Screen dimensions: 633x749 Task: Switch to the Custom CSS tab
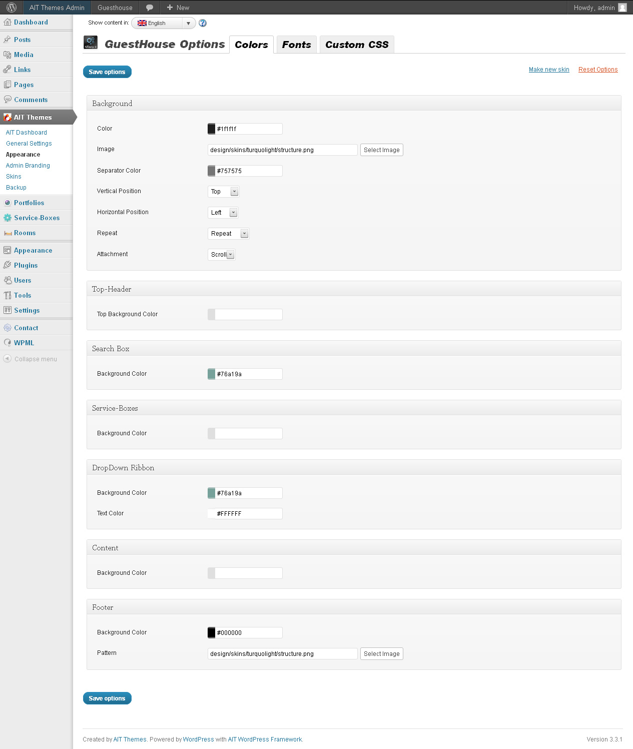tap(357, 45)
